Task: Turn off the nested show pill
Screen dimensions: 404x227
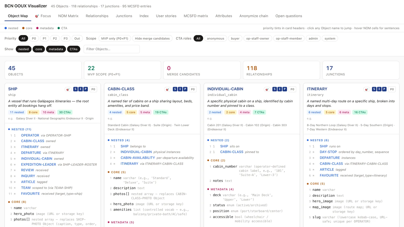Action: point(23,49)
